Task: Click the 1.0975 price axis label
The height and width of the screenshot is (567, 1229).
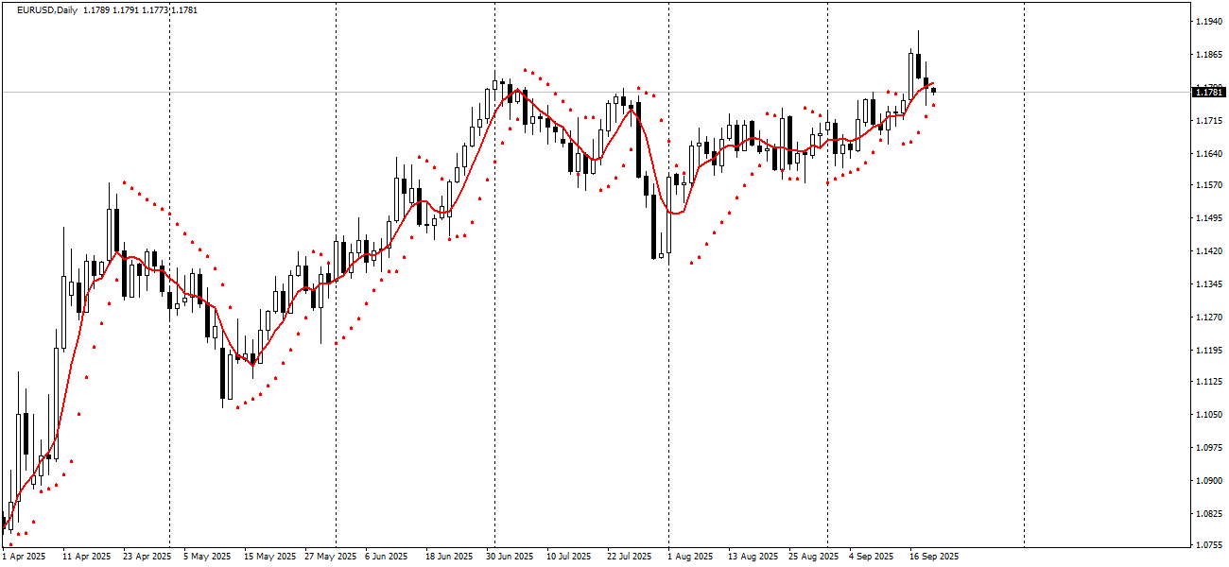Action: 1207,448
